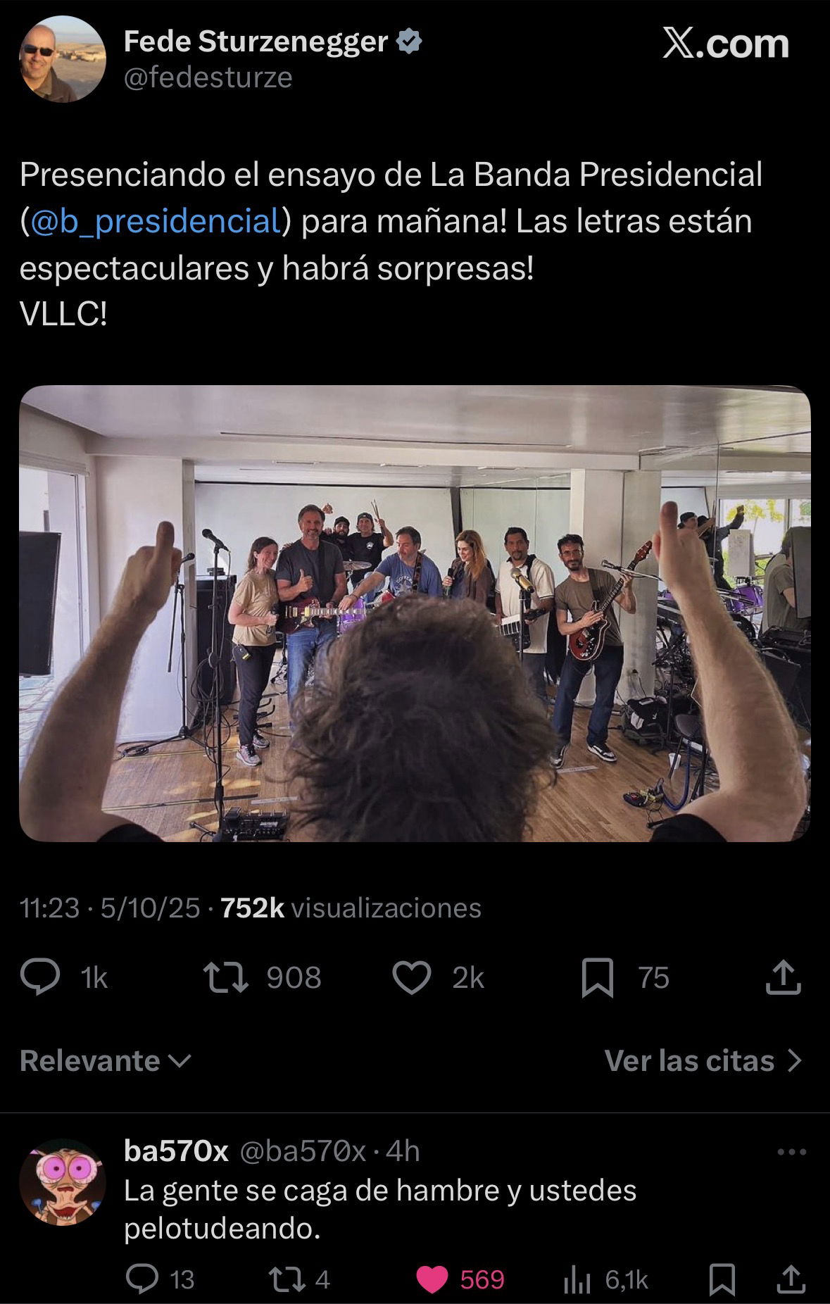Image resolution: width=830 pixels, height=1304 pixels.
Task: Open the band rehearsal photo
Action: 415,613
